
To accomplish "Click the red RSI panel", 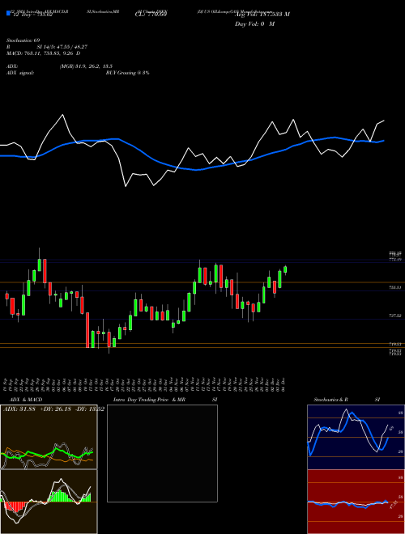I will click(x=356, y=502).
